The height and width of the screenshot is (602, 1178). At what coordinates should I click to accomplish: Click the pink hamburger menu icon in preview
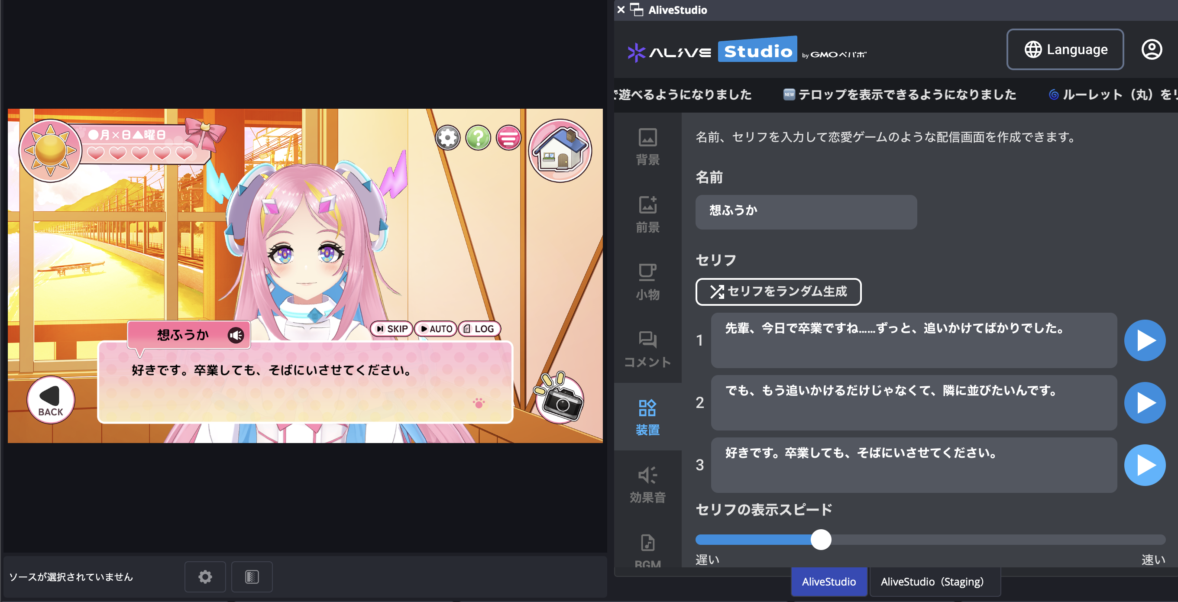tap(508, 138)
